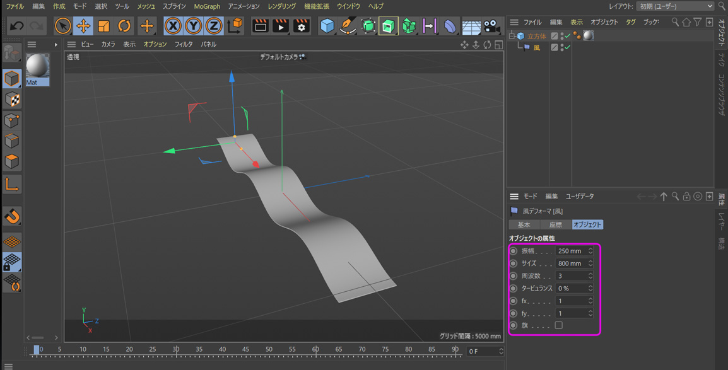Toggle the 旗 (Flag) checkbox
The height and width of the screenshot is (370, 728).
click(558, 325)
